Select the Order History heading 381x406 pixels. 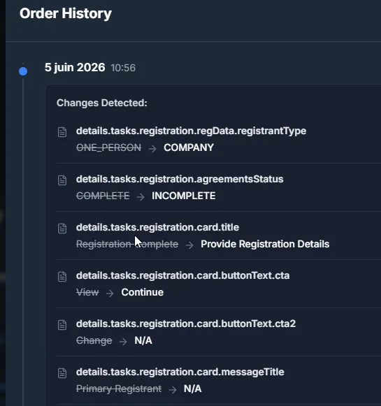tap(66, 13)
